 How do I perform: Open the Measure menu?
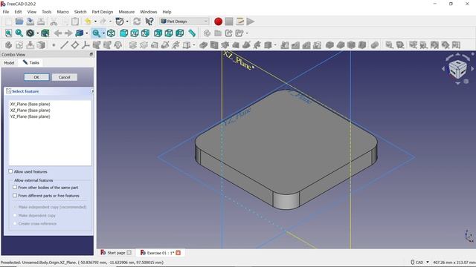[126, 12]
